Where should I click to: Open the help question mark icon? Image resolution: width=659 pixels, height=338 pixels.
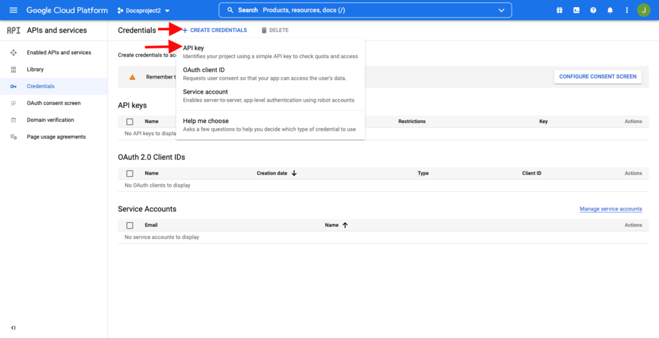click(x=593, y=10)
